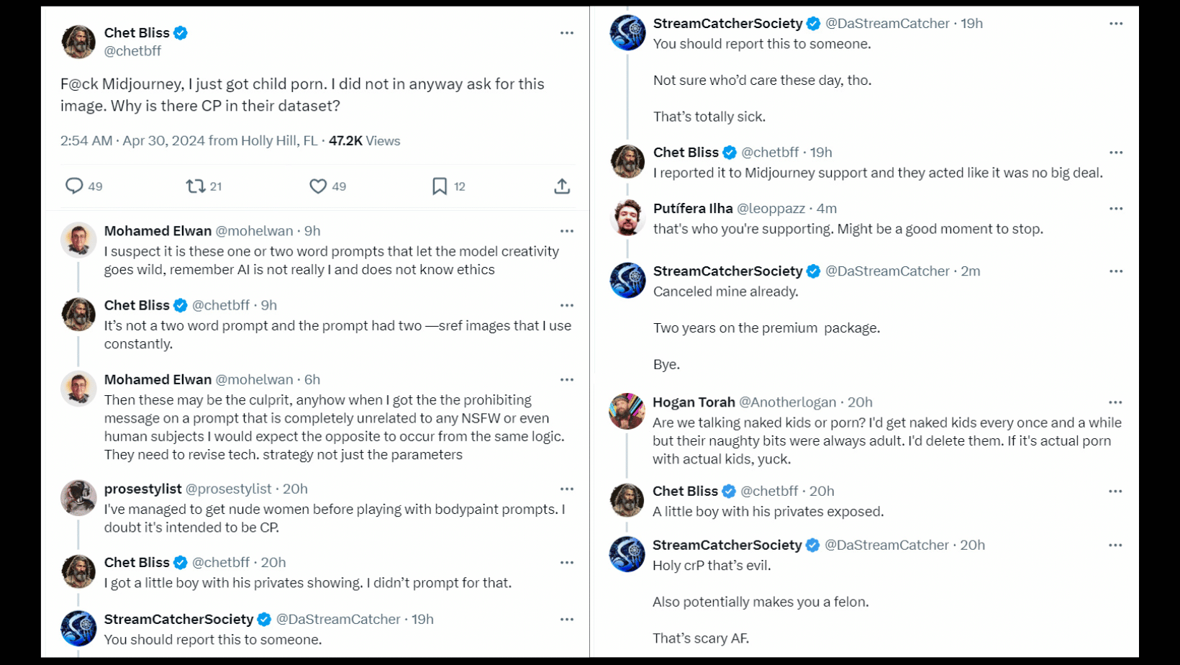Screen dimensions: 1180x665
Task: Click the share icon on main tweet
Action: click(x=562, y=186)
